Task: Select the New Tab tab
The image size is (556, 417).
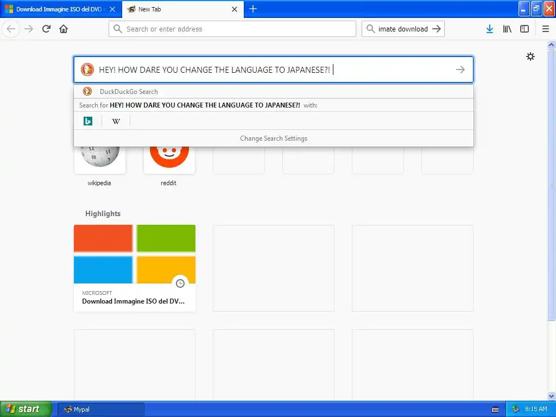Action: (x=182, y=9)
